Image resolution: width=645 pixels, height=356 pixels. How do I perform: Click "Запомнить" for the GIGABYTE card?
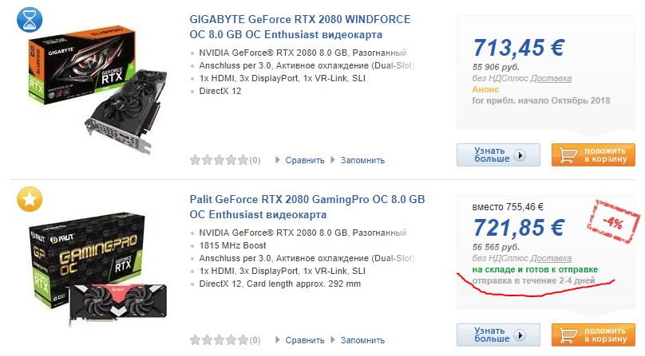click(x=362, y=160)
